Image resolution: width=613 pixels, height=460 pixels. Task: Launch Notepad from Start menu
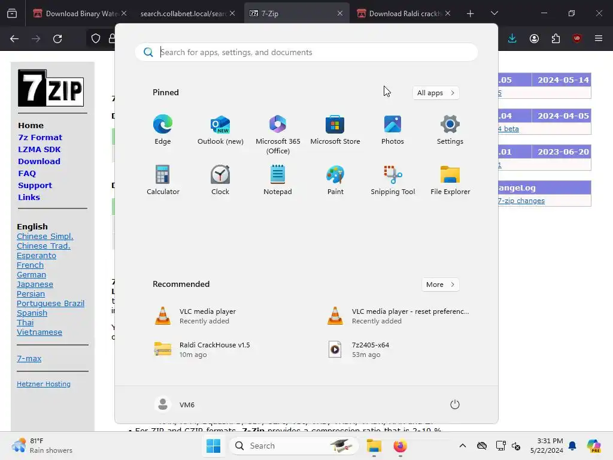point(278,180)
